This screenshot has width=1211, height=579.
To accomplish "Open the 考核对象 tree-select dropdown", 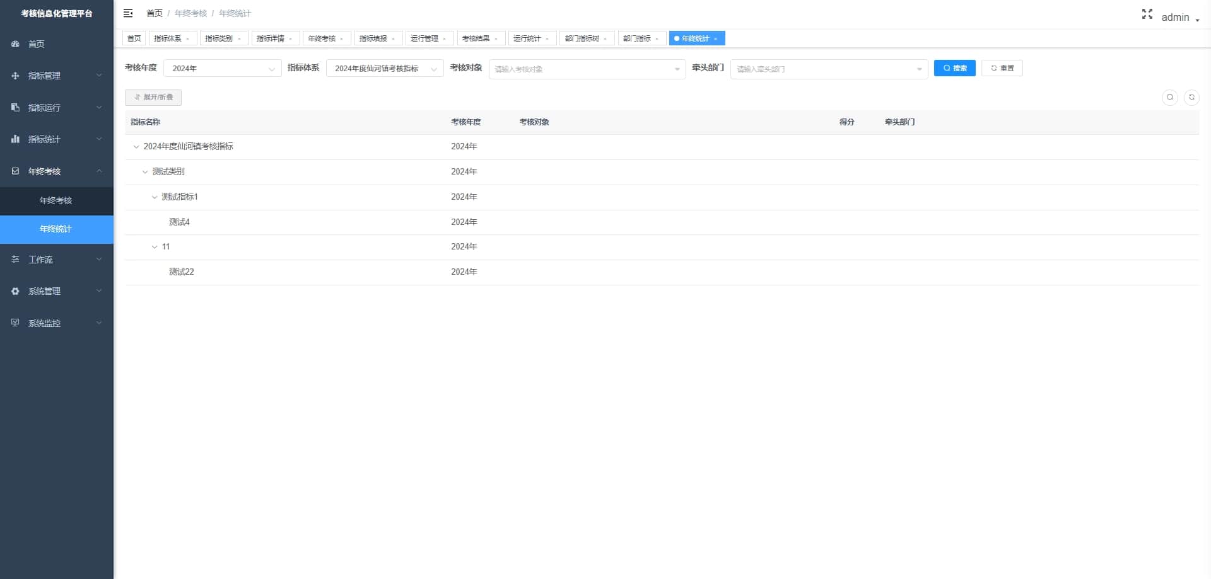I will [587, 69].
